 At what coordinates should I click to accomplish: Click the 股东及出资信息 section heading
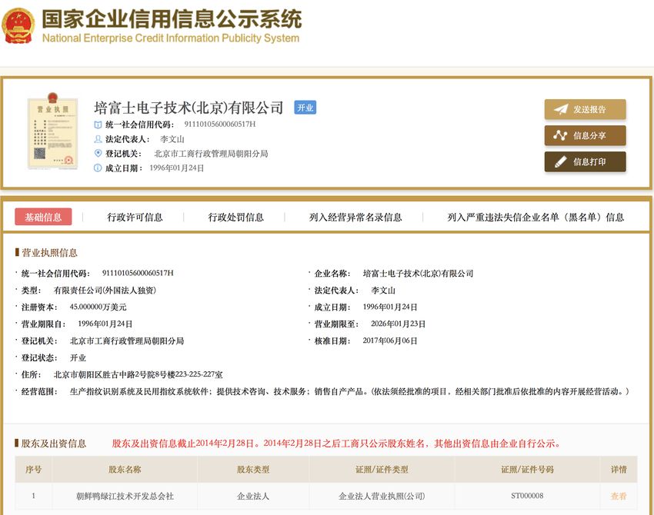[54, 444]
